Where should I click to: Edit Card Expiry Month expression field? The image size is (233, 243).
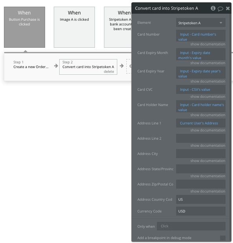point(201,54)
